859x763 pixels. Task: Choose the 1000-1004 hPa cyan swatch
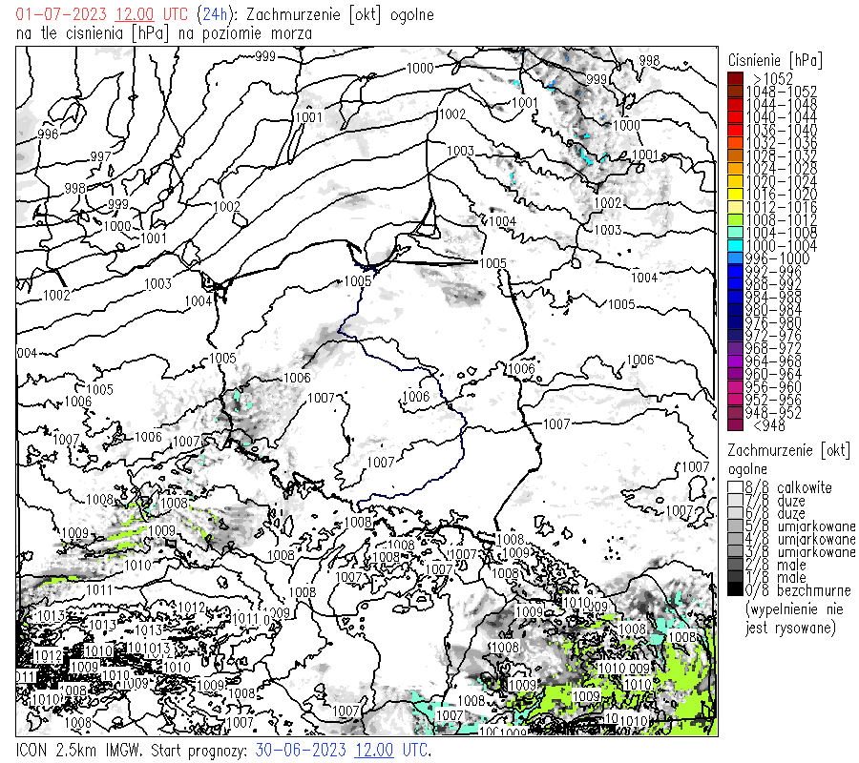coord(735,246)
